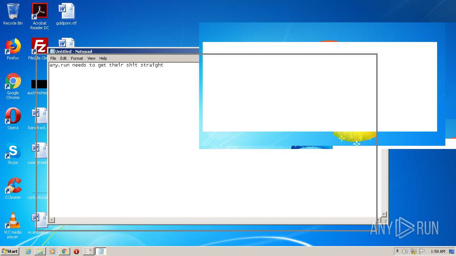Open Internet Explorer from the taskbar

(28, 251)
